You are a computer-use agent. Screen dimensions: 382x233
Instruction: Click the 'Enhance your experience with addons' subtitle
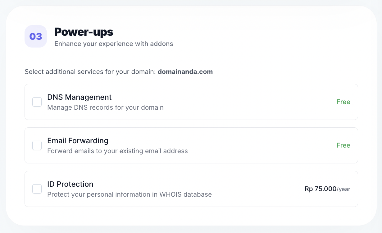[114, 44]
